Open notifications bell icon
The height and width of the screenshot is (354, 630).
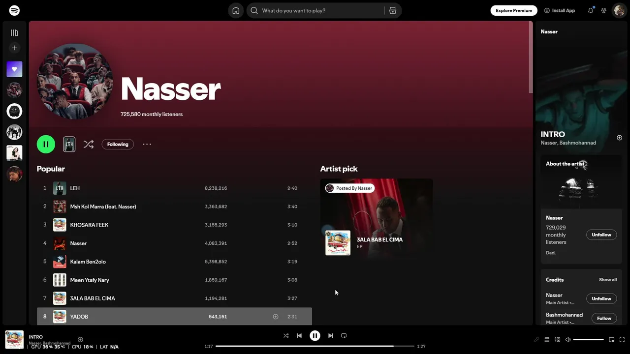[x=591, y=10]
